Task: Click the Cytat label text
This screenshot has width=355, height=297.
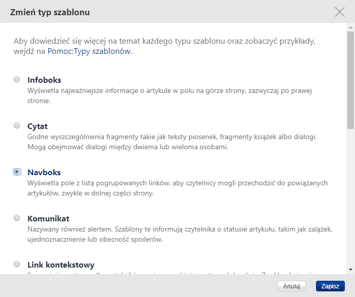Action: click(38, 126)
